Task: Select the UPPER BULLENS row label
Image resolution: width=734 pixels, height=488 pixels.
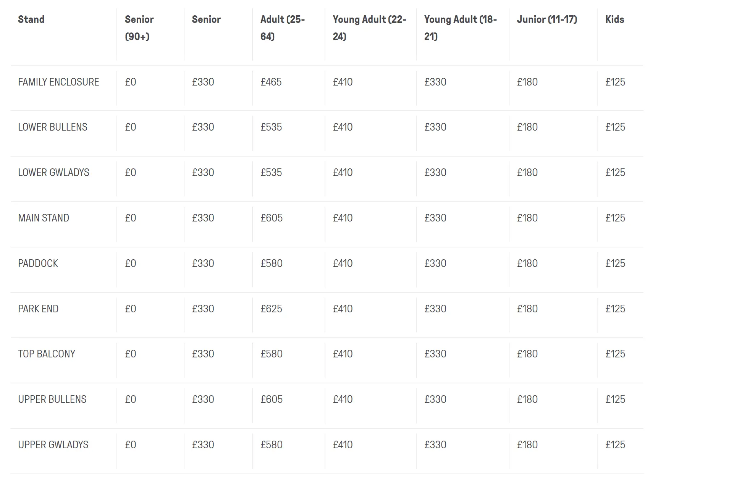Action: (52, 399)
